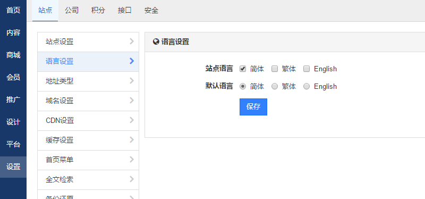Click the chevron of 缓存设置

[x=132, y=140]
